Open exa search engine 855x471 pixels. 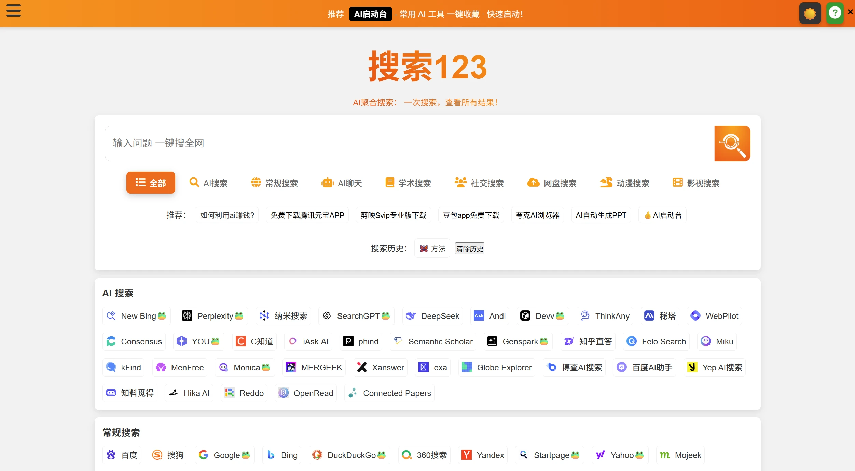coord(433,367)
